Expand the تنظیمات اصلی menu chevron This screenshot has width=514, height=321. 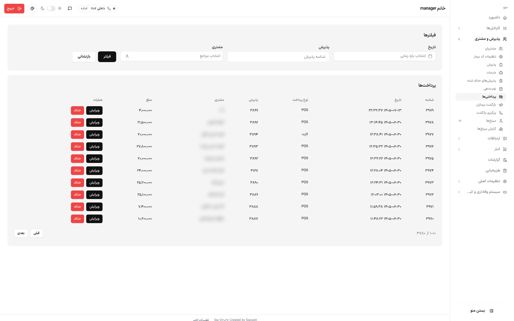[459, 181]
